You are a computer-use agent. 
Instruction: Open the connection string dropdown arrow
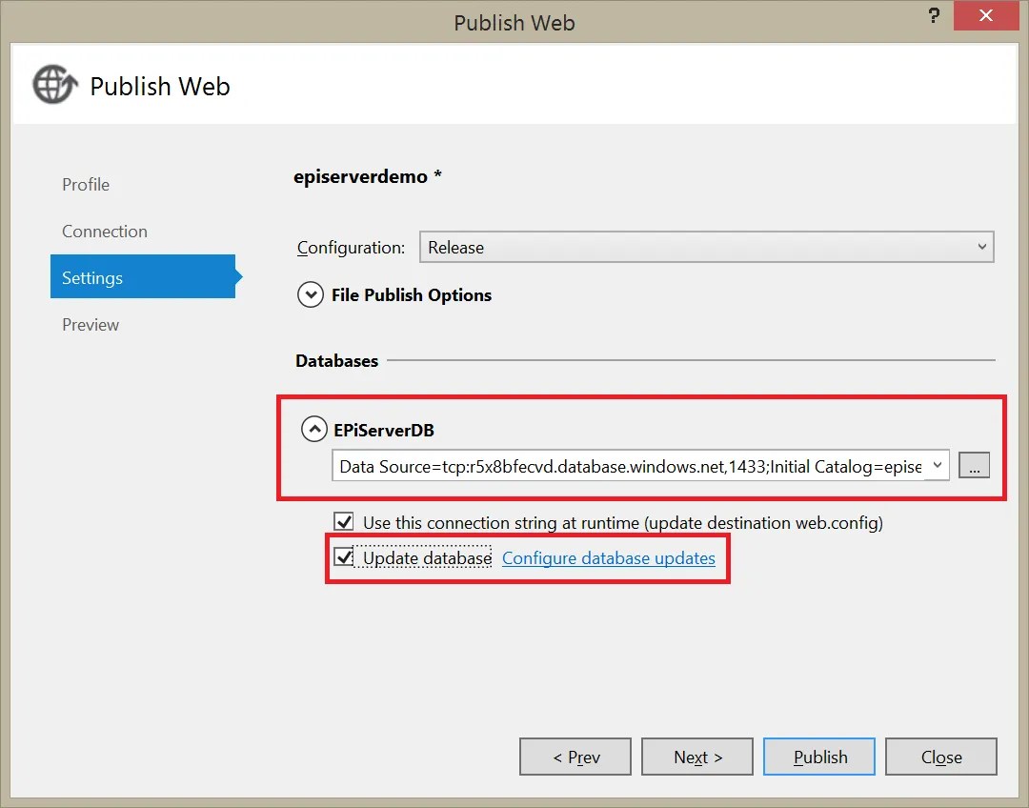click(x=938, y=465)
